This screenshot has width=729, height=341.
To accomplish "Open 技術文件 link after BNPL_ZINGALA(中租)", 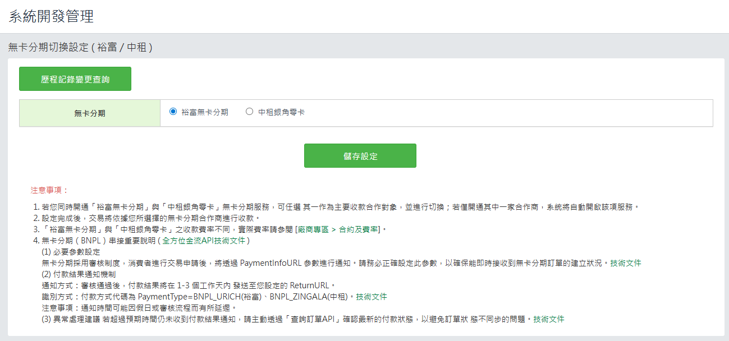I will (372, 297).
